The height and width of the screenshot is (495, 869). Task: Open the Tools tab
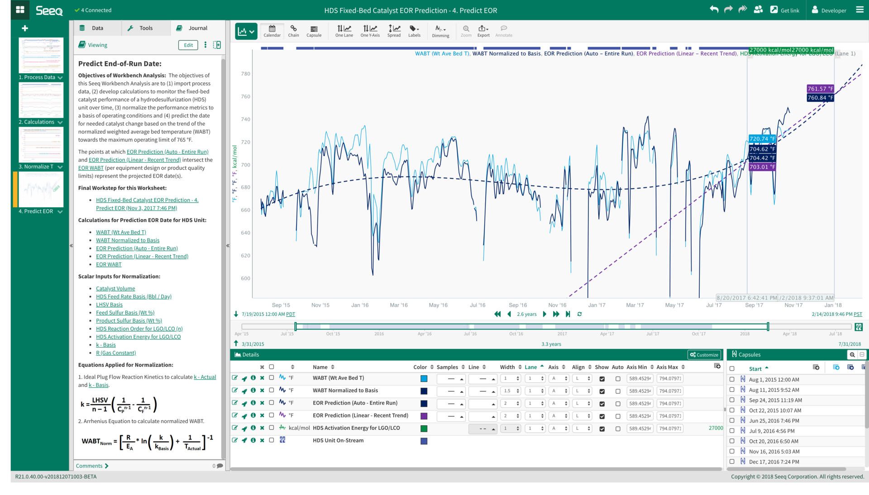click(x=145, y=28)
